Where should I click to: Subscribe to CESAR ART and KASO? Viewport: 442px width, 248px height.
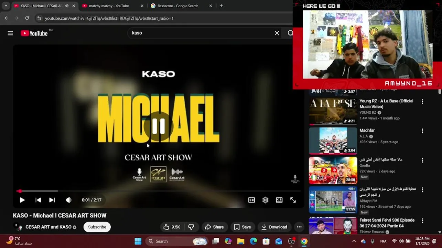[x=97, y=227]
